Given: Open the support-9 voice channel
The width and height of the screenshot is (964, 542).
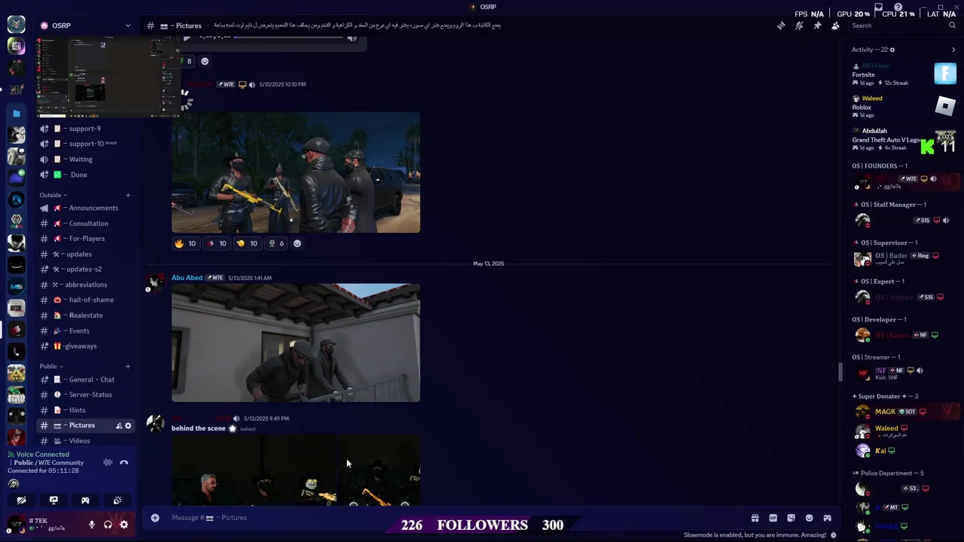Looking at the screenshot, I should point(86,129).
